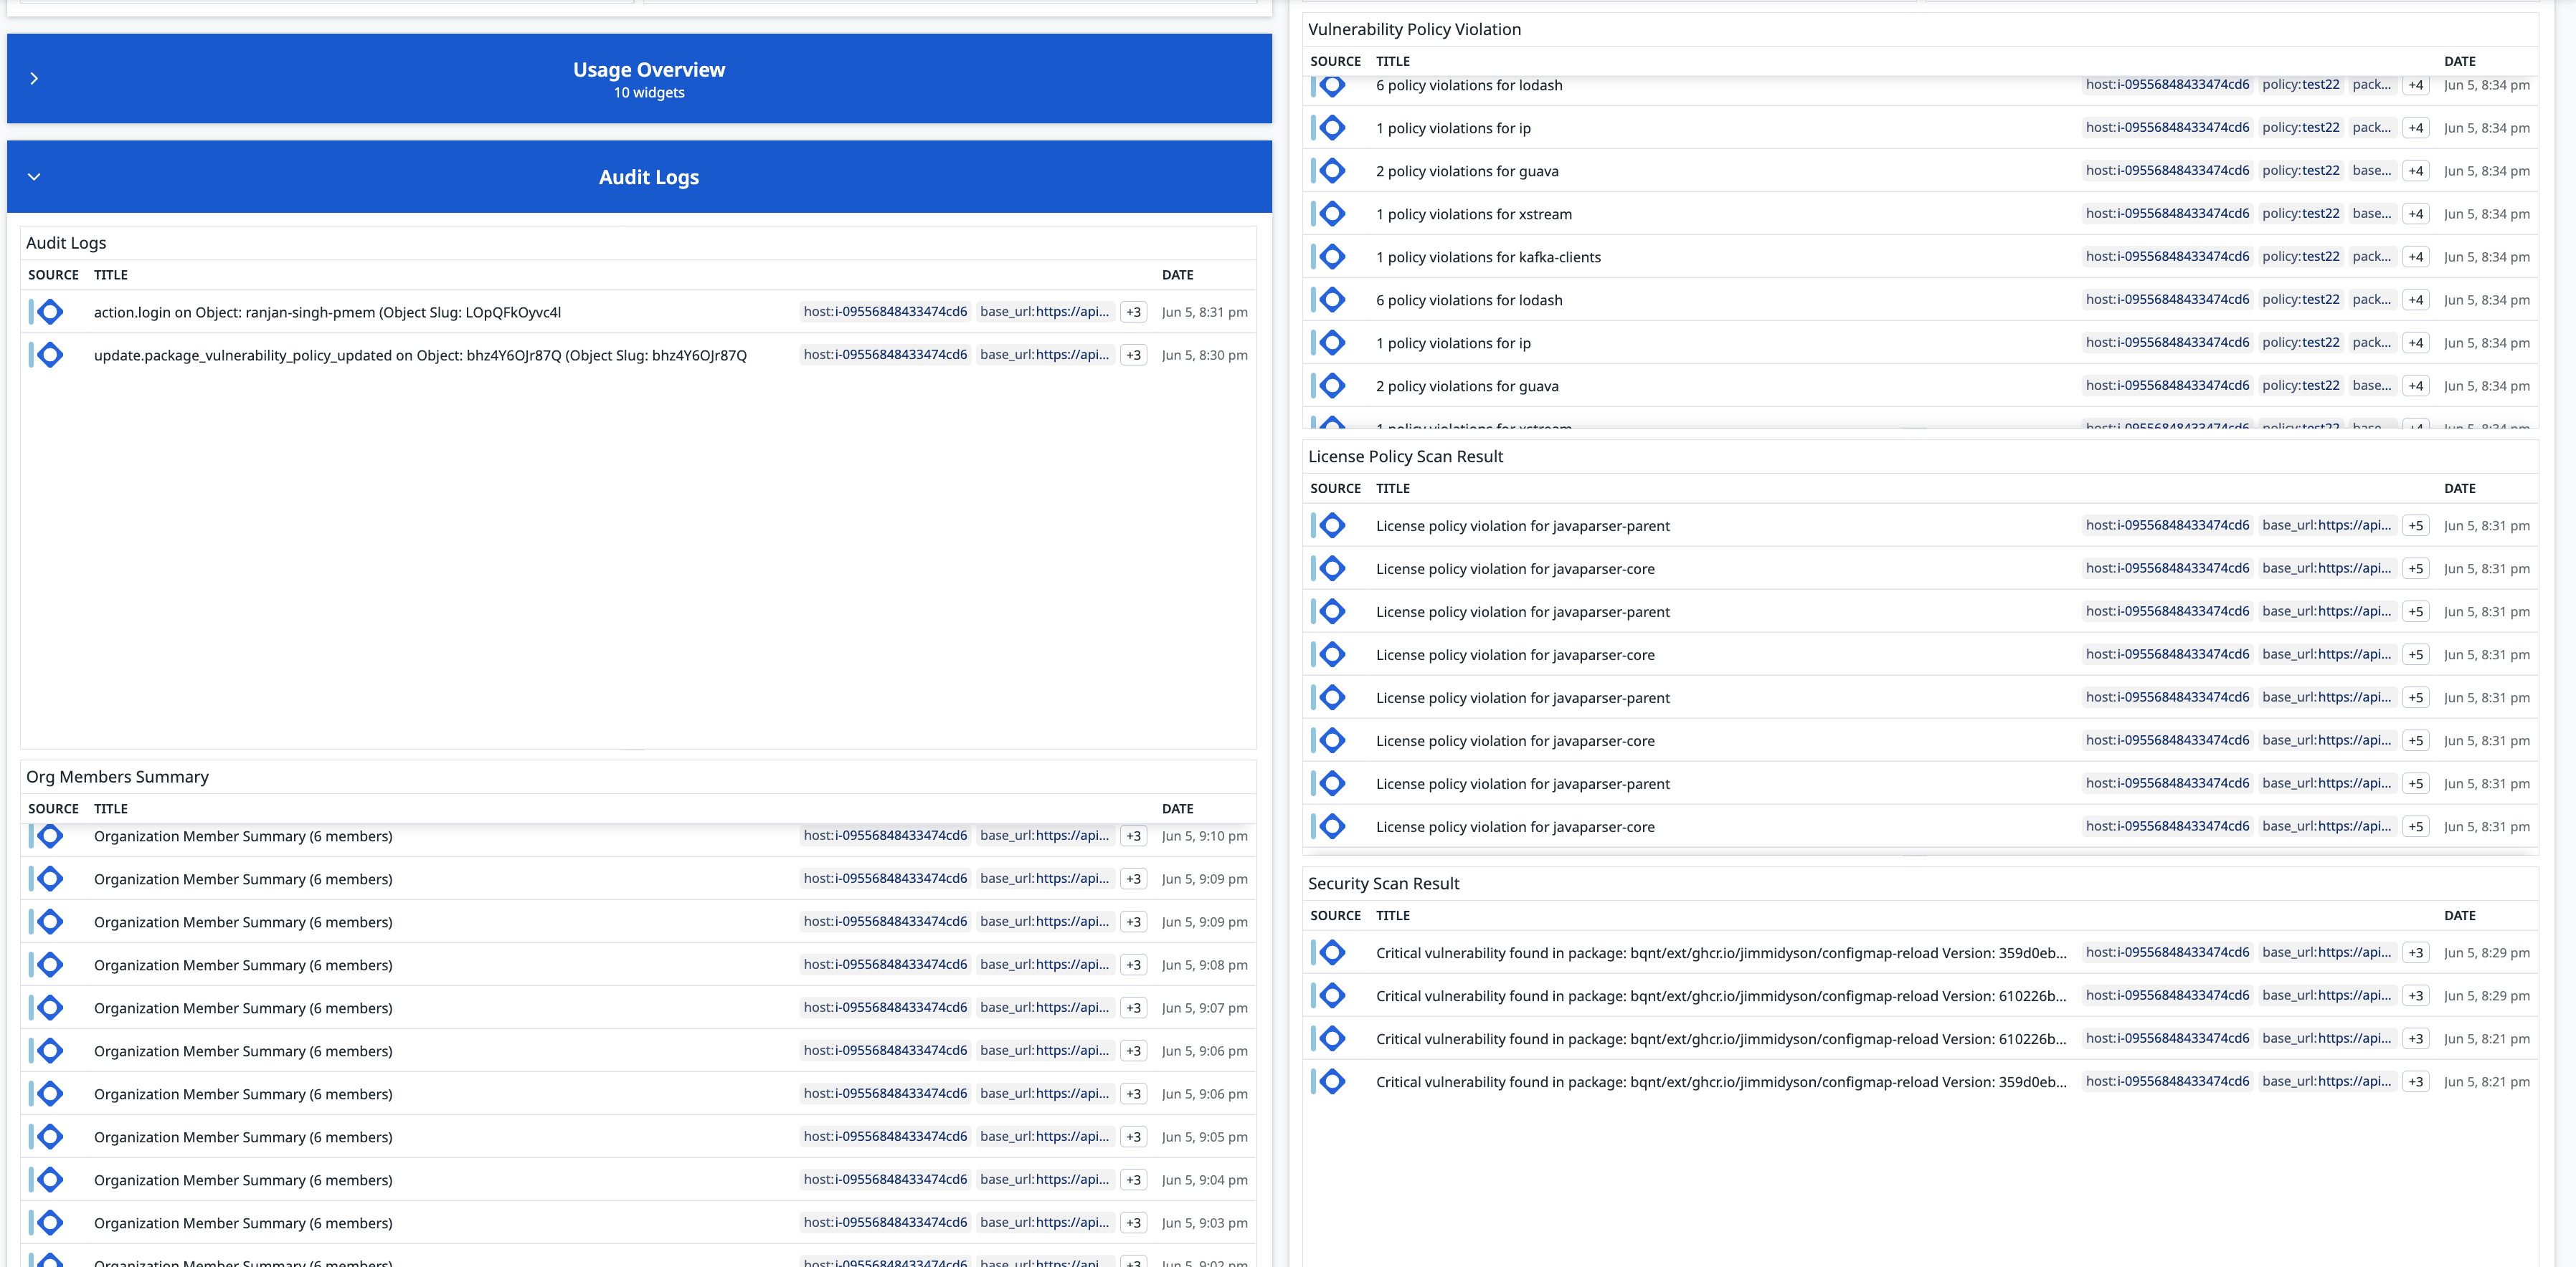This screenshot has width=2576, height=1267.
Task: Click source icon of first javaparser-parent license violation
Action: point(1332,525)
